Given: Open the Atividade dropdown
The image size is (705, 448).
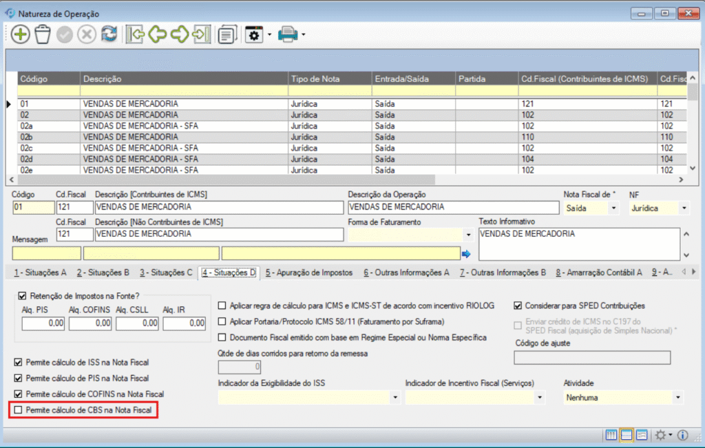Looking at the screenshot, I should coord(678,398).
